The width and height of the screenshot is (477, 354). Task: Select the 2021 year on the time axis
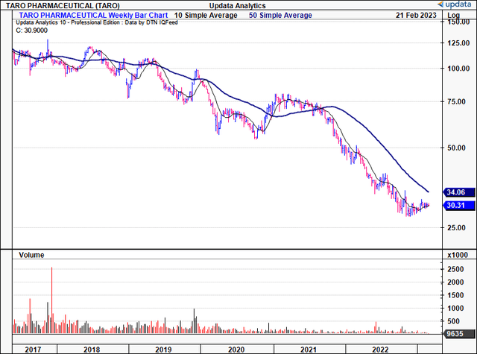coord(308,350)
